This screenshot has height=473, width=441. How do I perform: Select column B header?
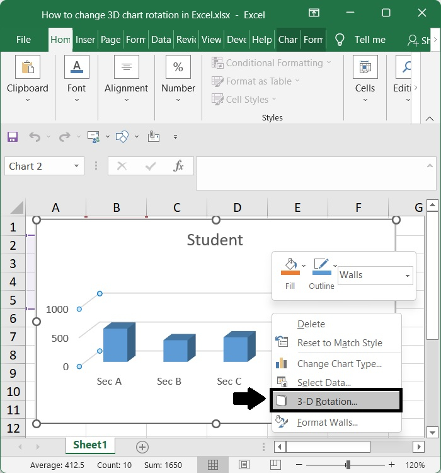[x=117, y=207]
